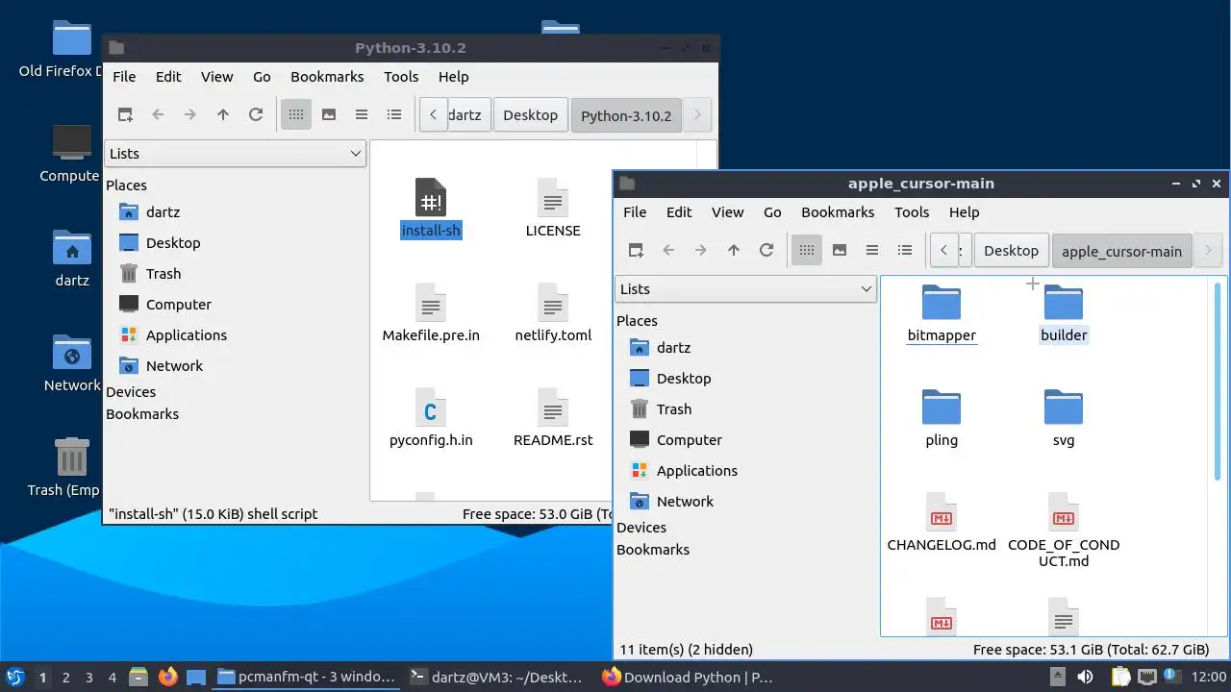Toggle icon view in apple_cursor-main window
Image resolution: width=1231 pixels, height=692 pixels.
click(x=807, y=250)
